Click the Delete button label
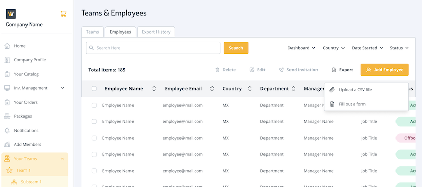 click(x=229, y=70)
